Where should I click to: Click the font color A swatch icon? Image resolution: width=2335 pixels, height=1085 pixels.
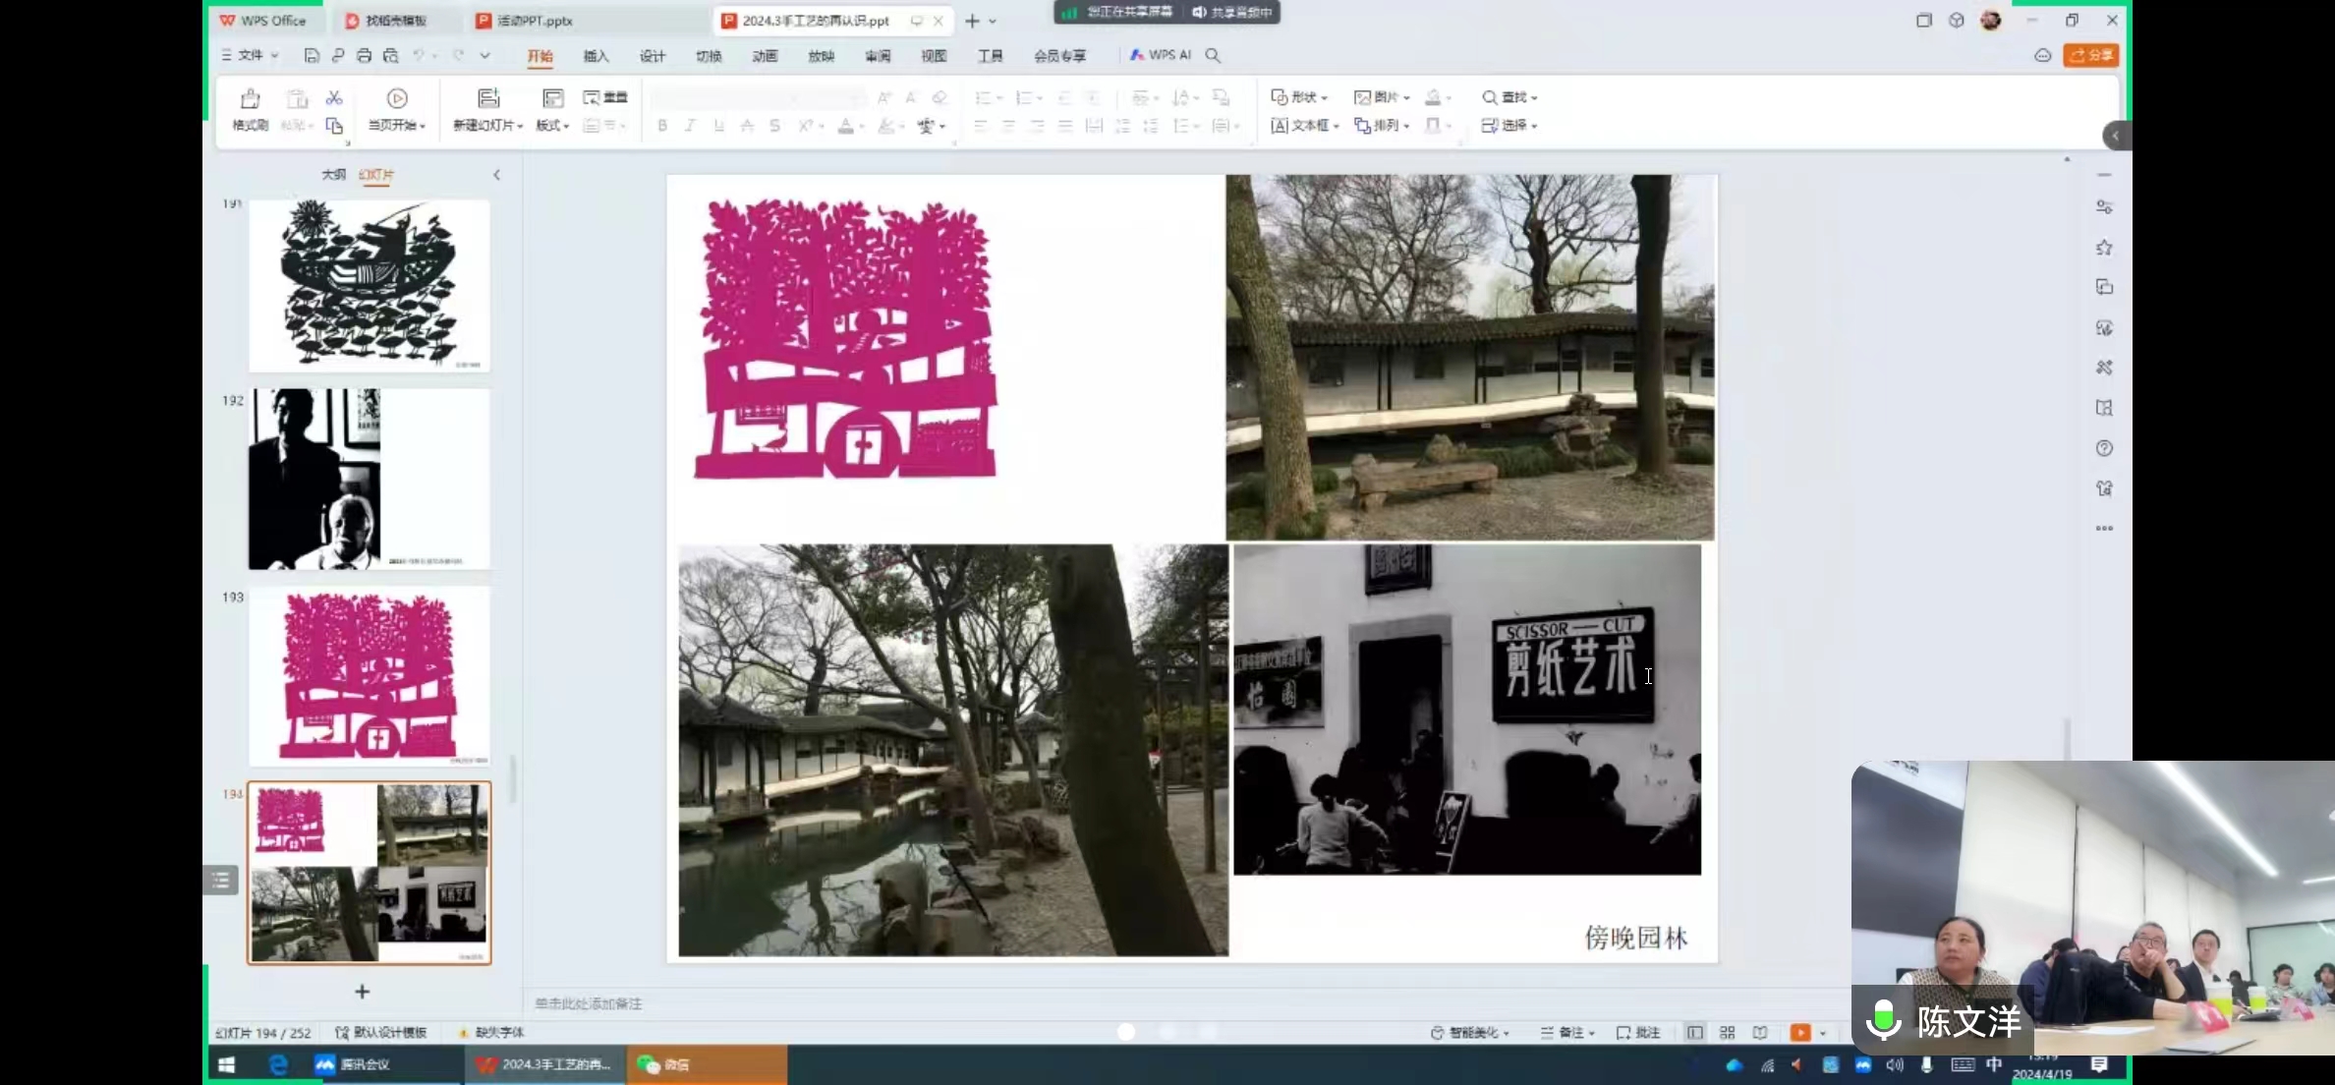point(845,126)
